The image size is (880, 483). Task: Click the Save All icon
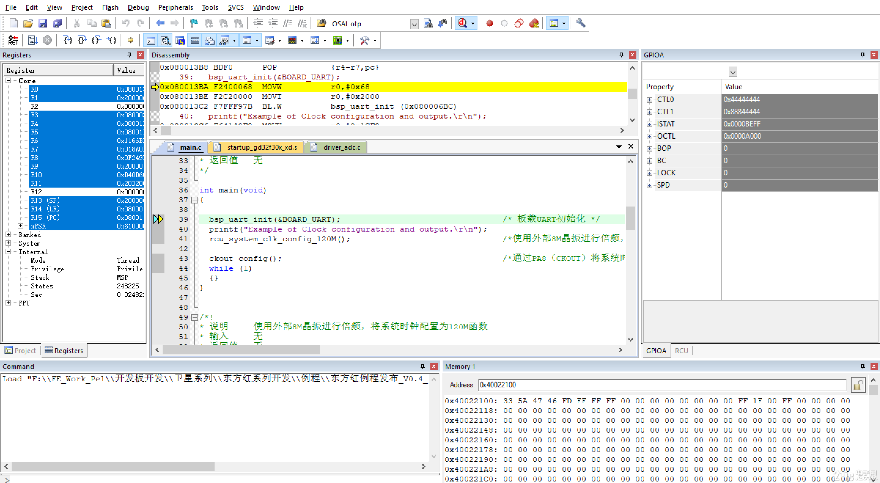pos(57,23)
